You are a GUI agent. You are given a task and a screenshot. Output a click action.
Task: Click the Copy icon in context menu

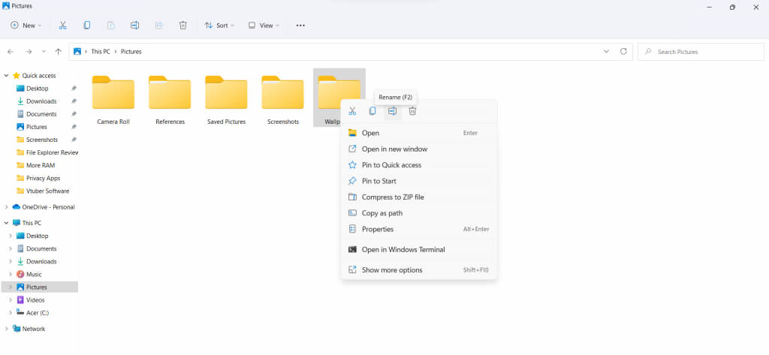[372, 111]
